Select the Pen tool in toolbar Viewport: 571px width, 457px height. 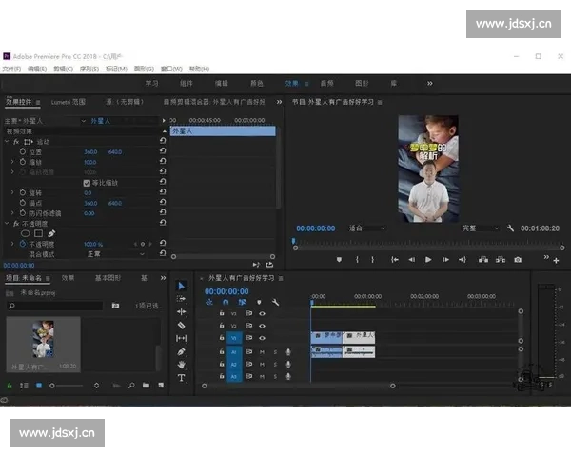pos(181,351)
